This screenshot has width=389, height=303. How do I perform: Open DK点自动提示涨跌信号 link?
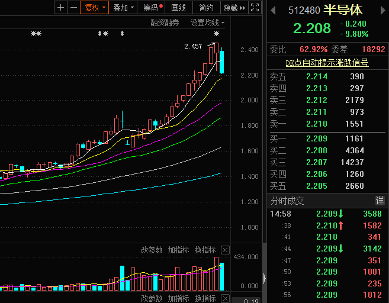click(x=327, y=63)
